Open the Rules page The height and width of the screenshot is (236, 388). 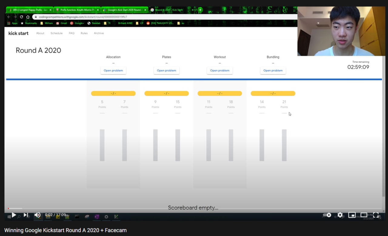pyautogui.click(x=84, y=33)
